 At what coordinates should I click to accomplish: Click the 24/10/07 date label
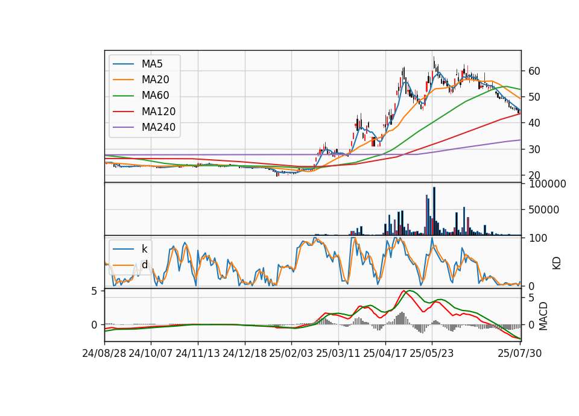click(151, 353)
